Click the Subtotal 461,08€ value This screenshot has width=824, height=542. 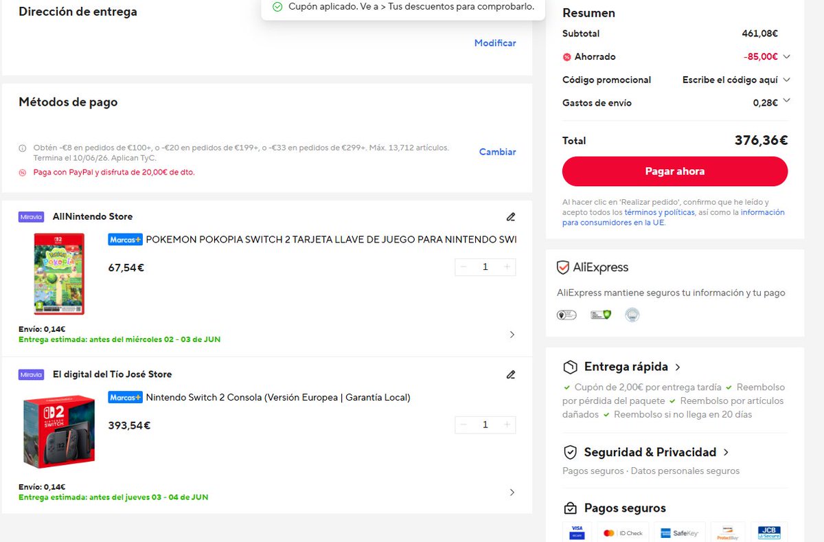click(x=760, y=34)
